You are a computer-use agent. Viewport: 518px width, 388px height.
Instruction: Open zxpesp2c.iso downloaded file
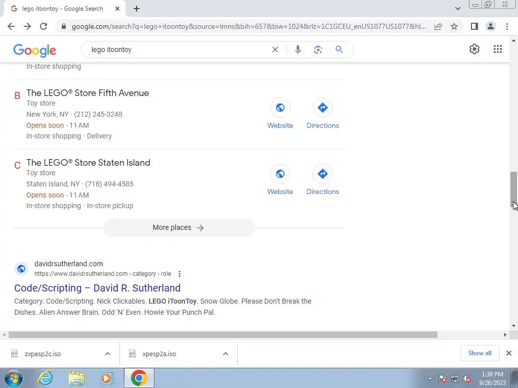tap(42, 354)
